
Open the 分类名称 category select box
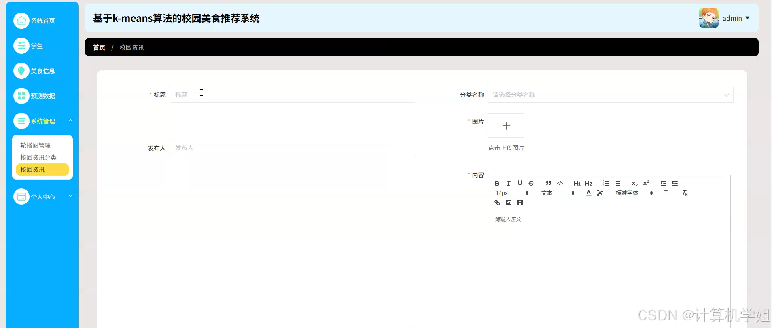tap(611, 95)
